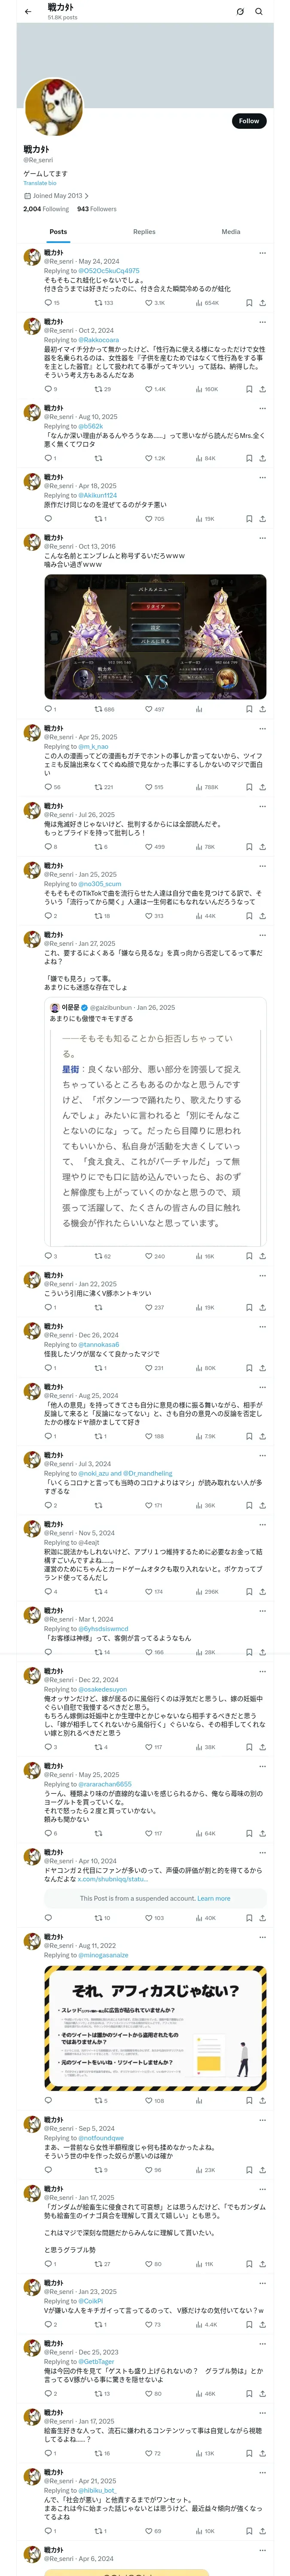Reply to the May 24, 2024 post
Image resolution: width=290 pixels, height=2576 pixels.
pos(48,302)
